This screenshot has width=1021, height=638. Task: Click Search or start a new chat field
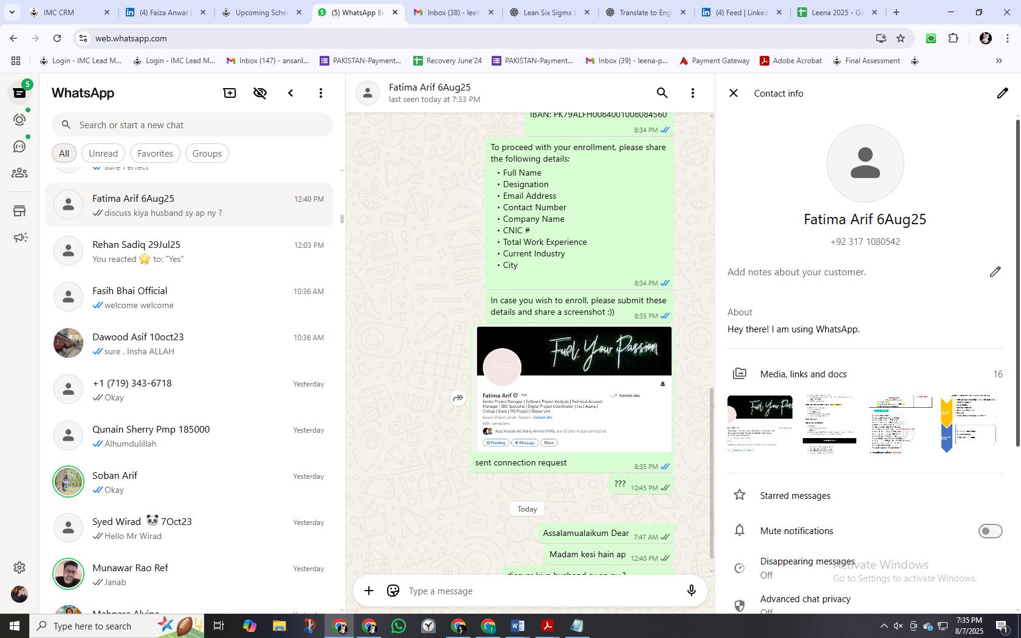tap(192, 125)
